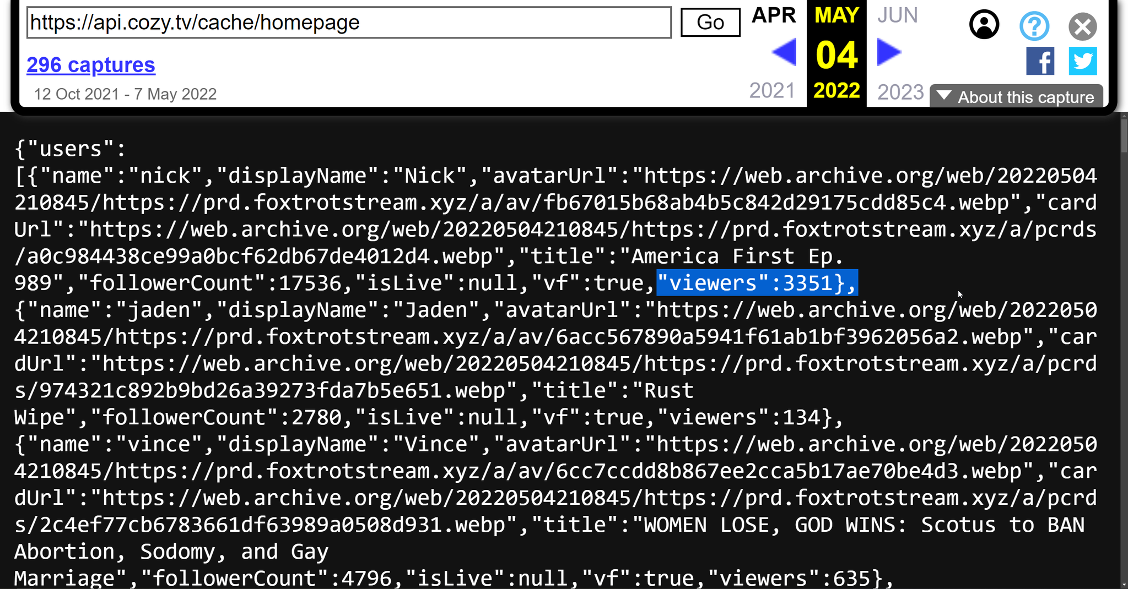Click the highlighted "viewers":3351 text
Image resolution: width=1128 pixels, height=589 pixels.
[x=757, y=283]
